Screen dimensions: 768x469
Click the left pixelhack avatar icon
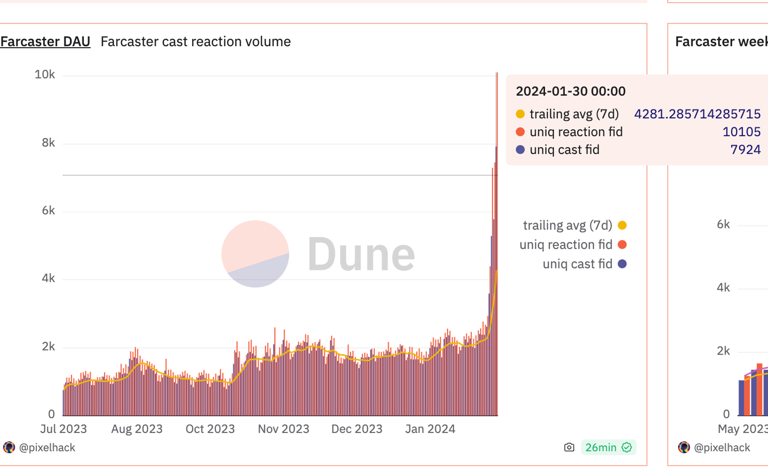[9, 448]
